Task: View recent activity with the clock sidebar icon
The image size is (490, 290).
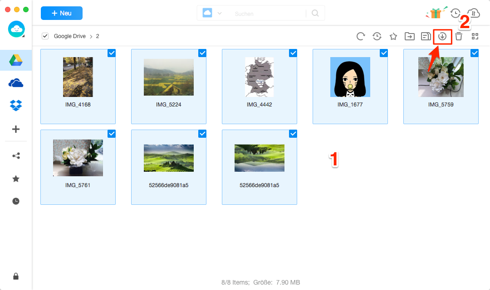Action: tap(16, 201)
